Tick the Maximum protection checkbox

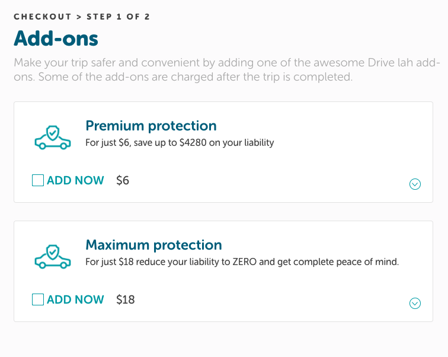pyautogui.click(x=38, y=299)
